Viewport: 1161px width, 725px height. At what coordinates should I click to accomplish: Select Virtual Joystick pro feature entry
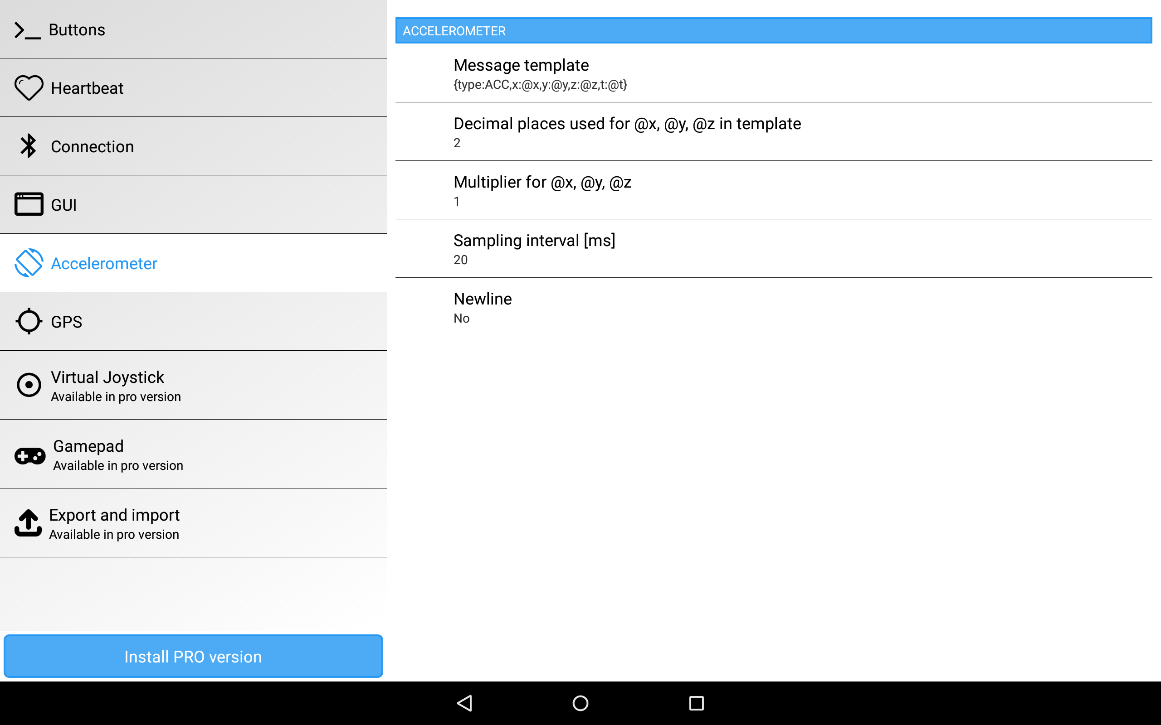point(193,386)
